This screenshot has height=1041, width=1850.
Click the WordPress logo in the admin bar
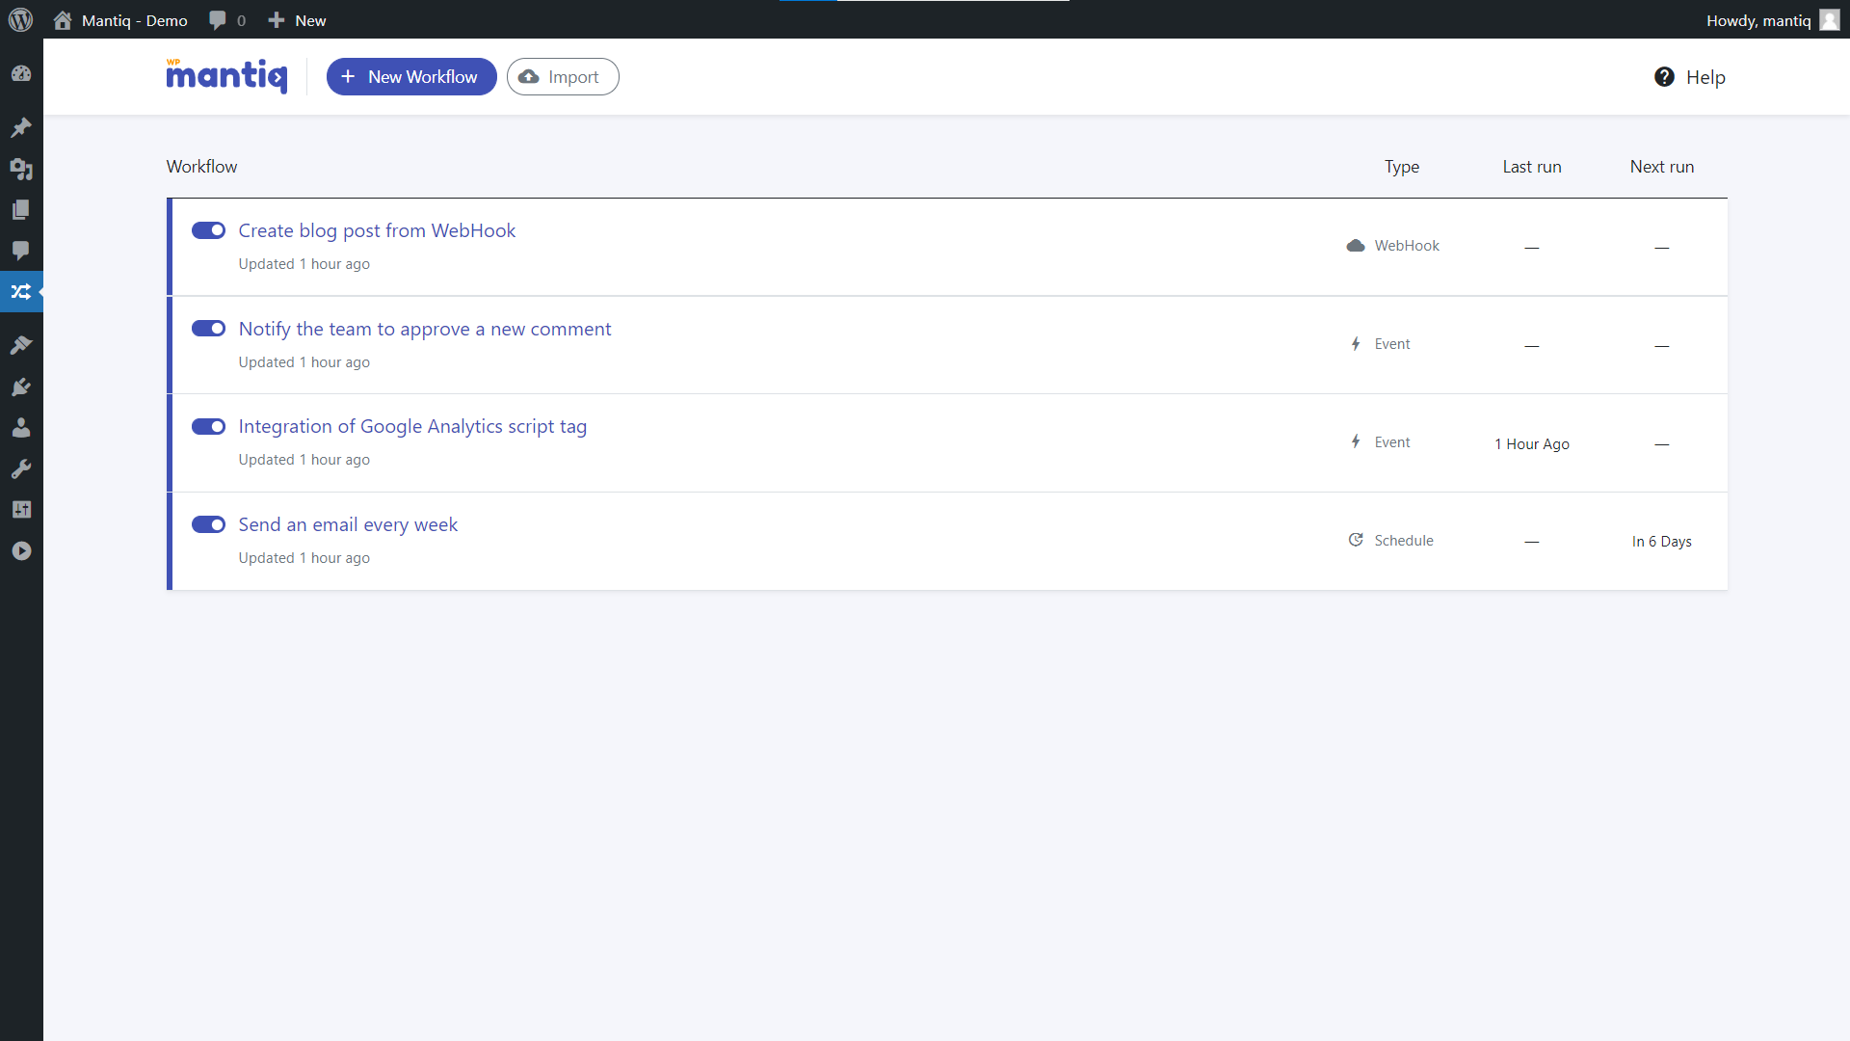coord(20,19)
